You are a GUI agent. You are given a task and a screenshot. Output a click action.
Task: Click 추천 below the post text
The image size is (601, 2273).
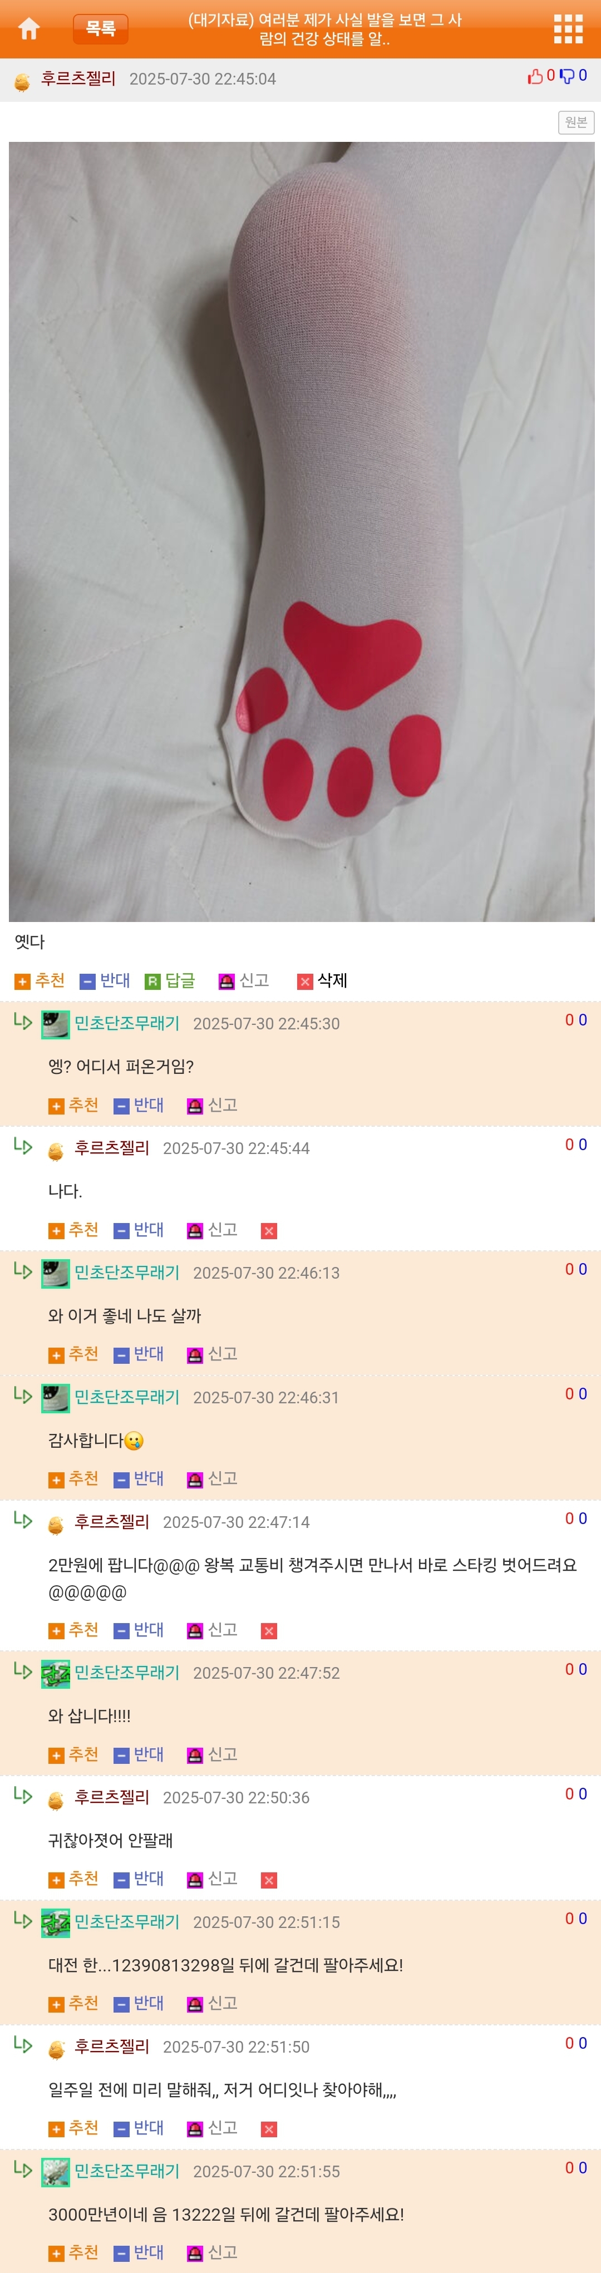[40, 980]
